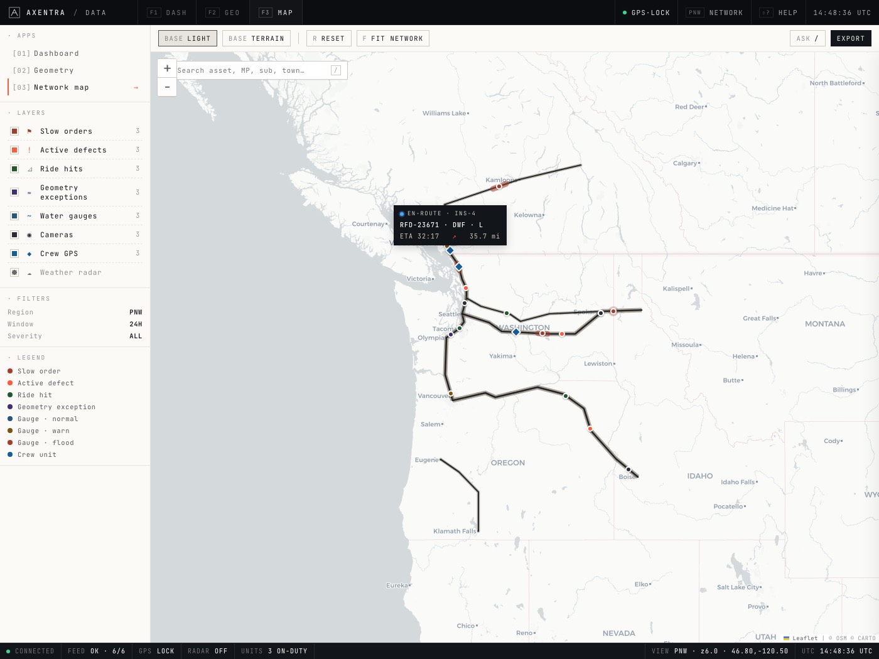This screenshot has width=879, height=659.
Task: Open Network map in the apps list
Action: coord(75,87)
